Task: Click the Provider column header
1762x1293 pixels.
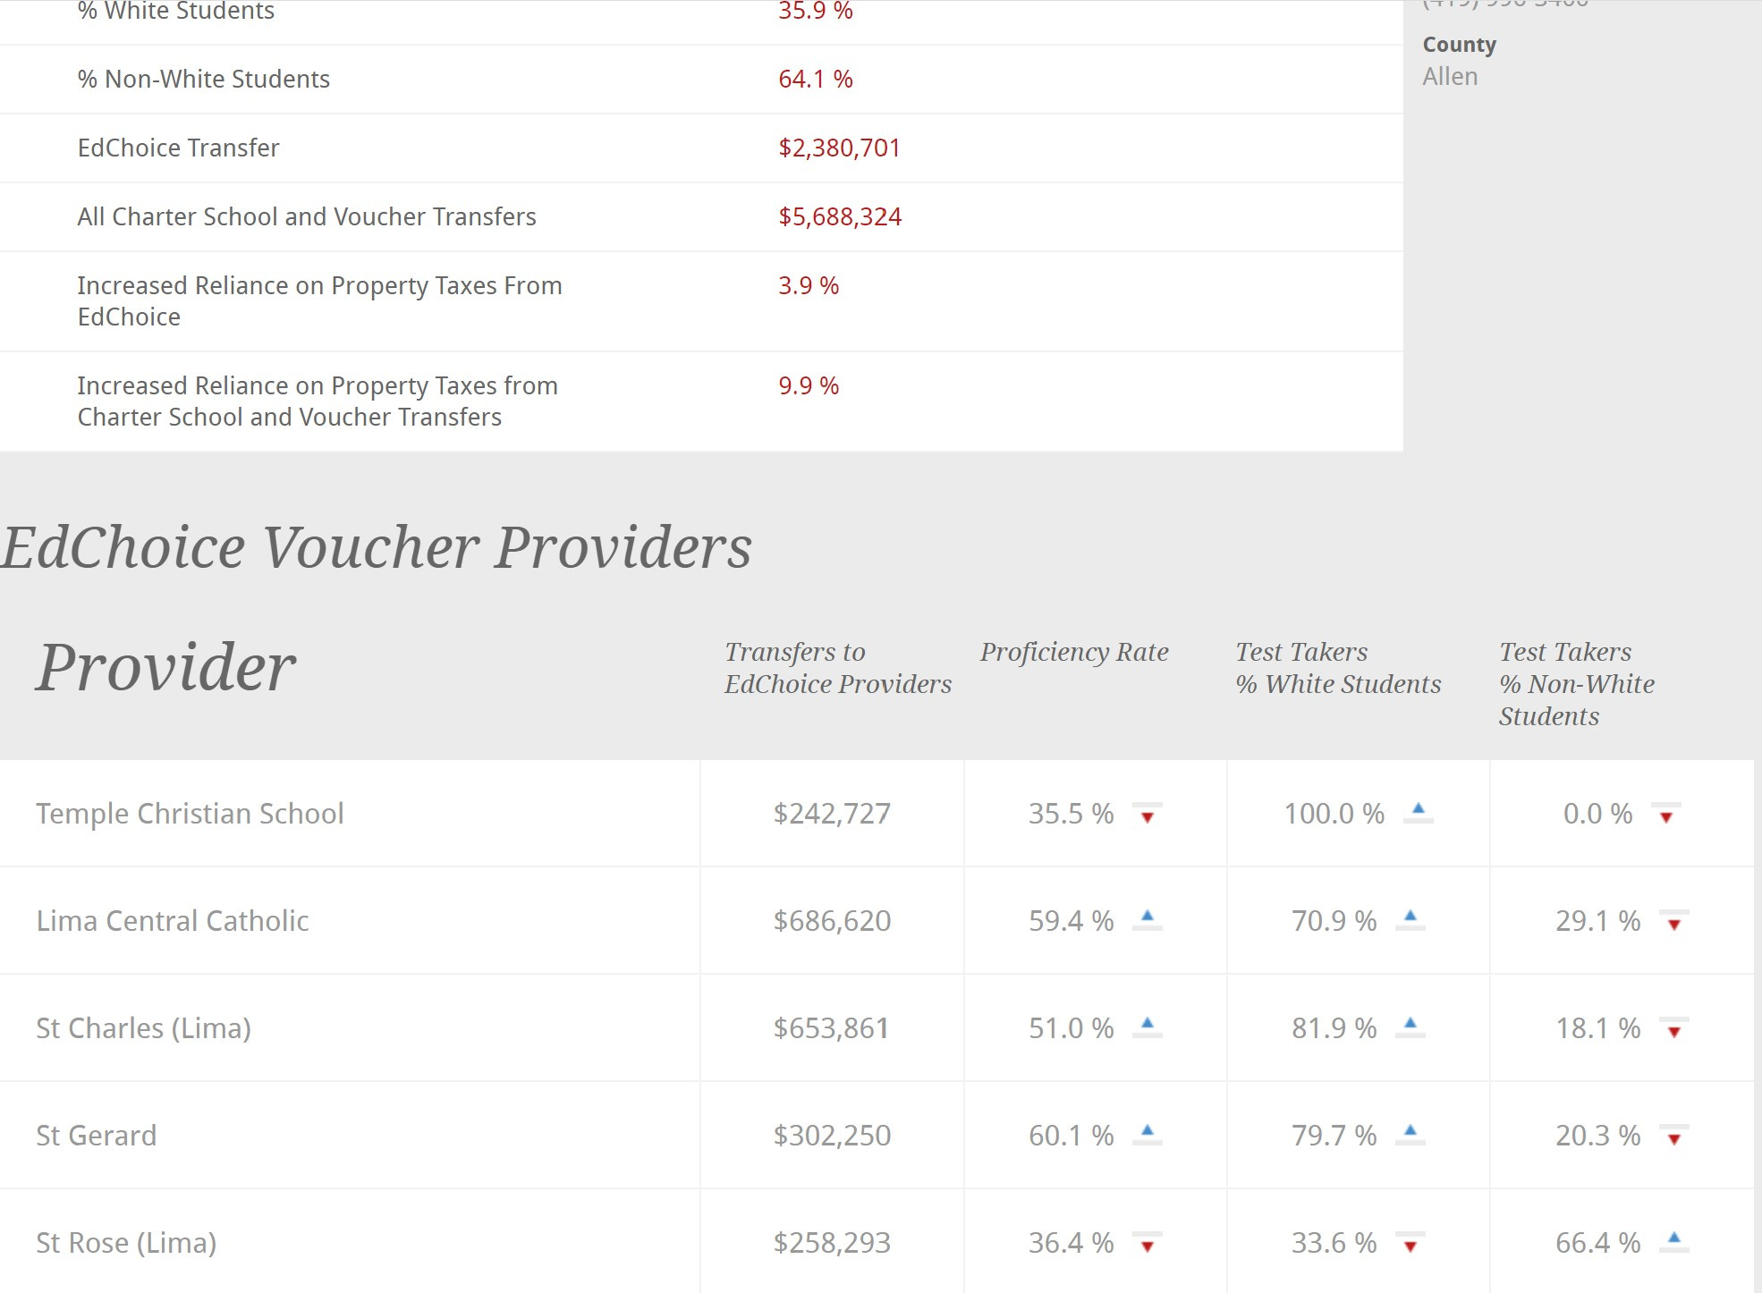Action: [165, 669]
